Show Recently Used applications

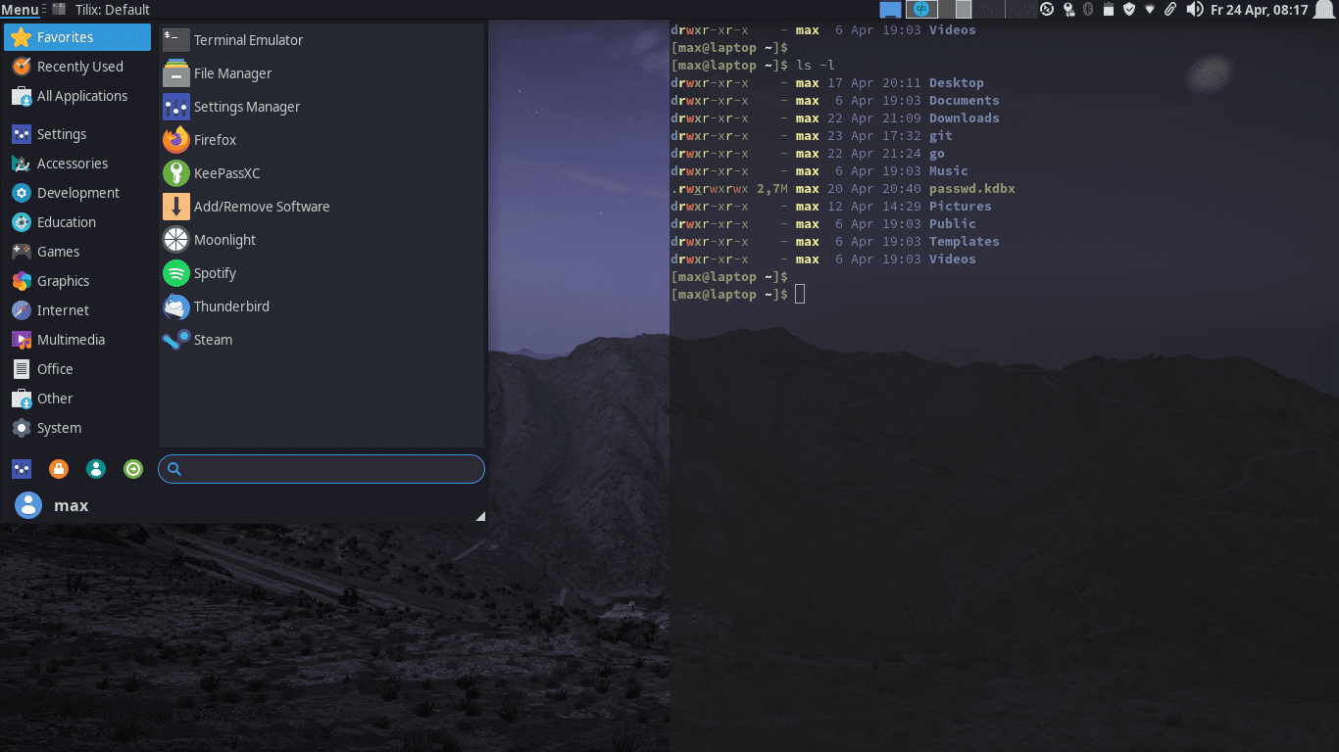point(77,67)
